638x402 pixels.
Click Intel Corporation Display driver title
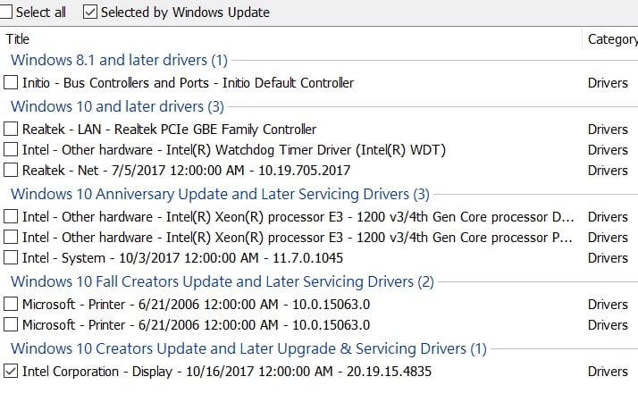pos(227,372)
